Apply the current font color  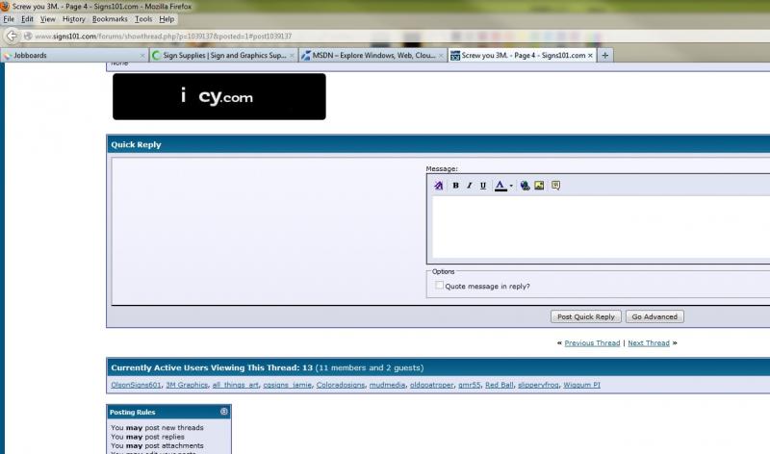(500, 186)
